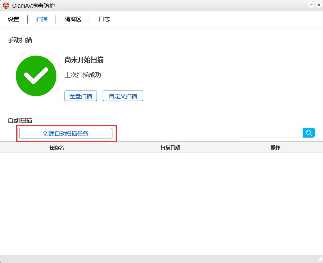Click the magnifier search icon button
The width and height of the screenshot is (323, 263).
309,133
